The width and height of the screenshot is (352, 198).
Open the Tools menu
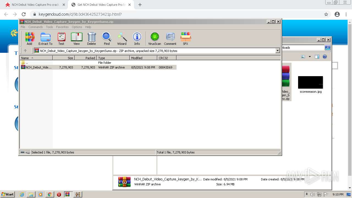coord(50,27)
